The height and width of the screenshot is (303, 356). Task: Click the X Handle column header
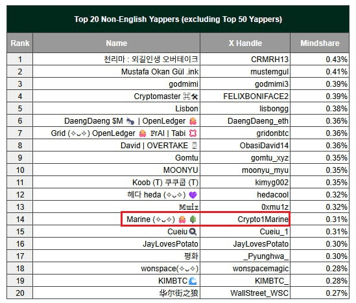coord(245,43)
